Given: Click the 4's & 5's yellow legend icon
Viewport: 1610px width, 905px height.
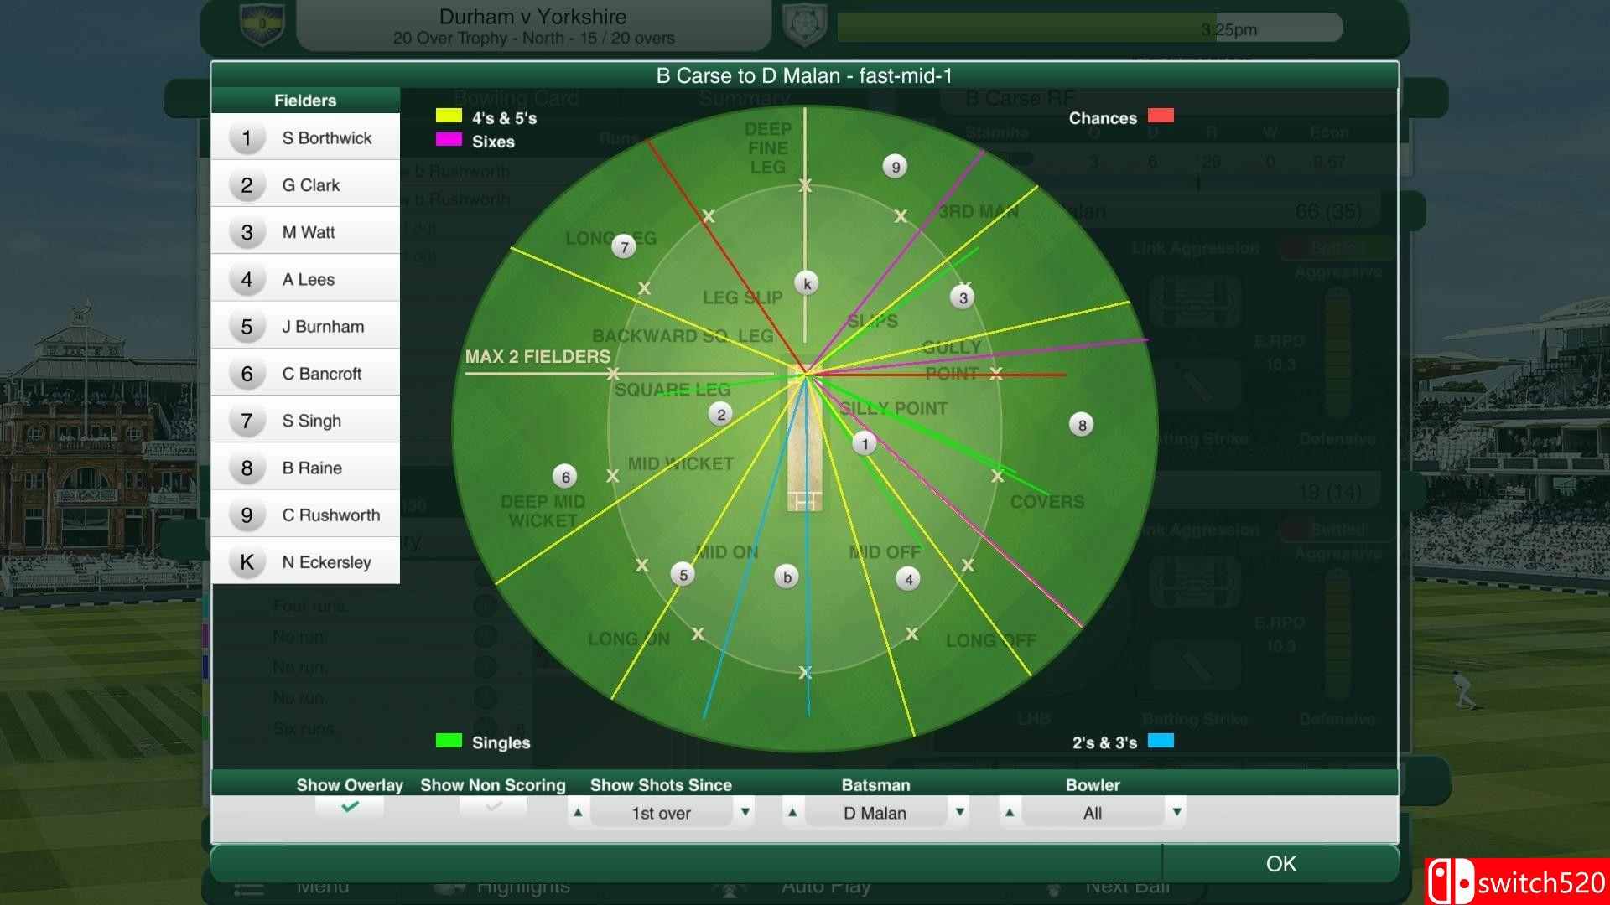Looking at the screenshot, I should 448,118.
